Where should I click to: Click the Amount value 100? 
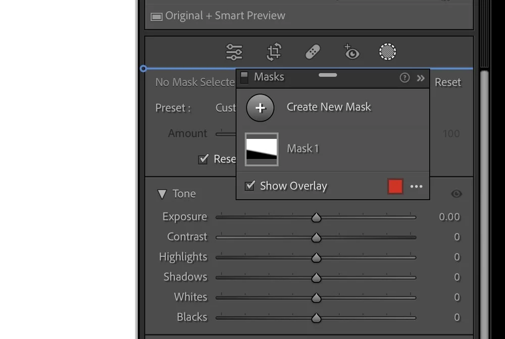[x=451, y=134]
